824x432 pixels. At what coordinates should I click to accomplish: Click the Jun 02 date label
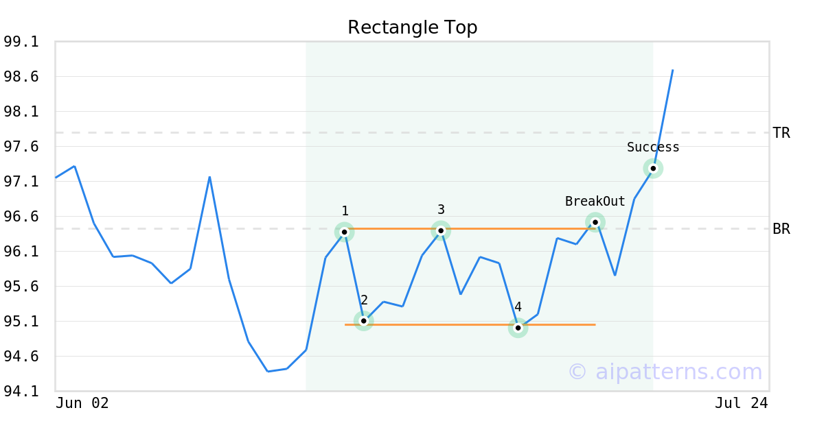pyautogui.click(x=82, y=403)
